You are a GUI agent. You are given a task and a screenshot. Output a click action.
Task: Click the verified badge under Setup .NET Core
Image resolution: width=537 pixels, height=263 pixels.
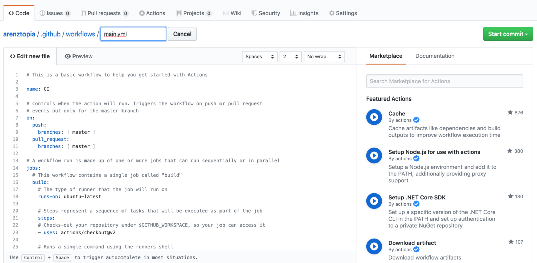[416, 204]
